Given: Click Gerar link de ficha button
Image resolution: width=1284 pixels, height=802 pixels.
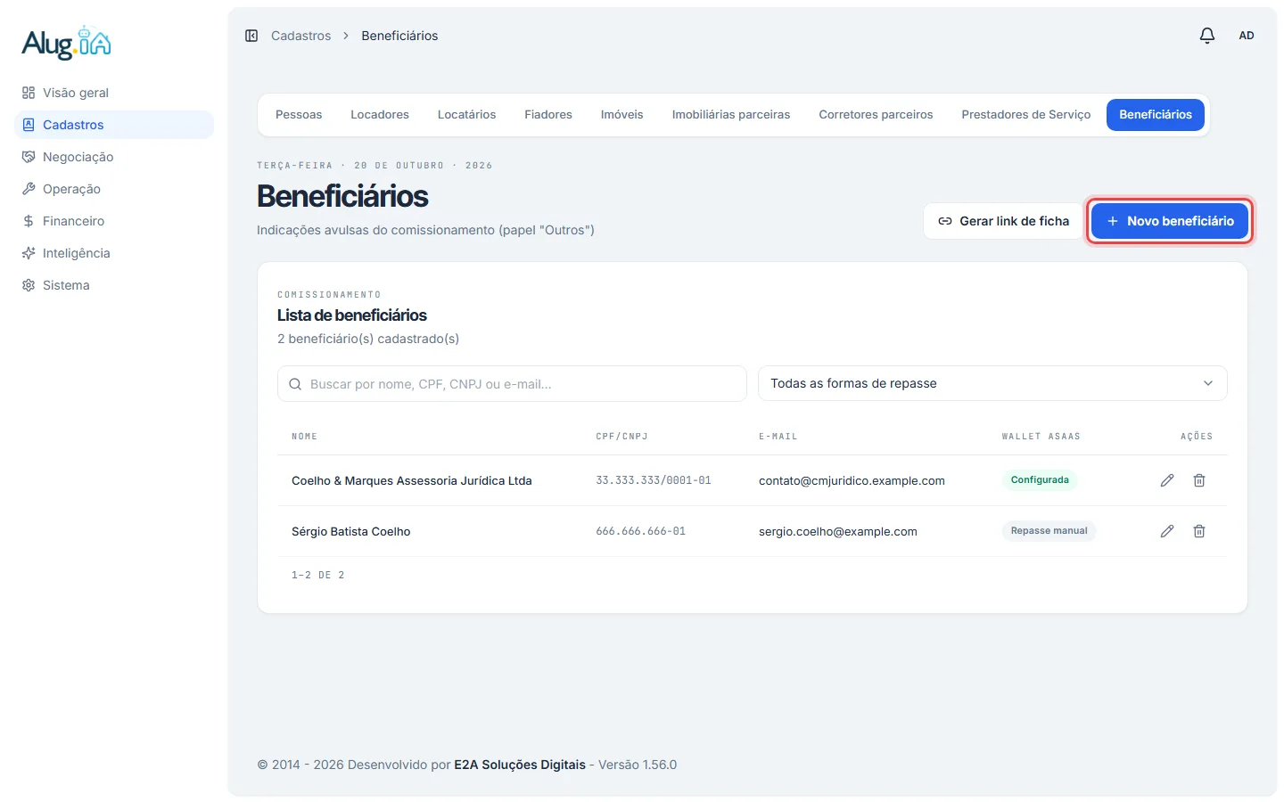Looking at the screenshot, I should [1003, 221].
